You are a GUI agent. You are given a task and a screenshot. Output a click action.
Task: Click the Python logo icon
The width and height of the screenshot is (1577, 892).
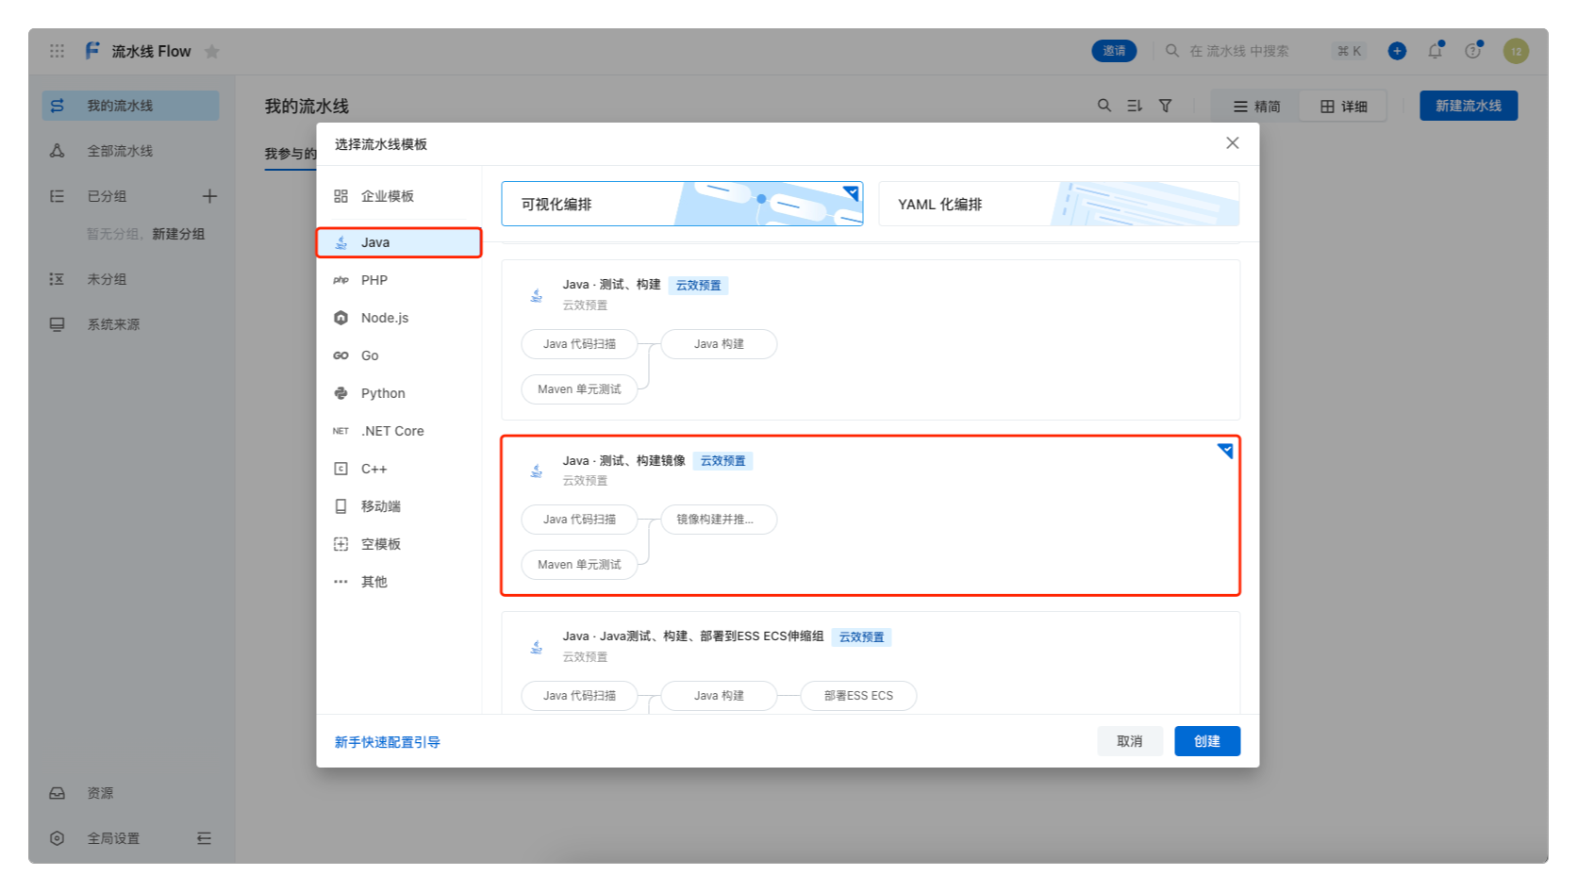(x=340, y=393)
